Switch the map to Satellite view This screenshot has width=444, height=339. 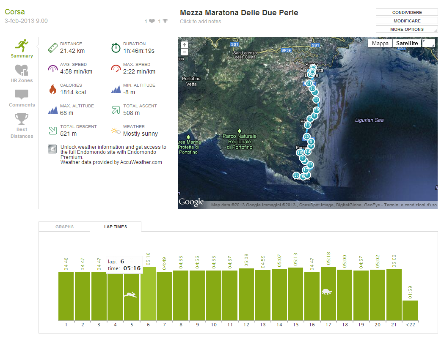407,43
